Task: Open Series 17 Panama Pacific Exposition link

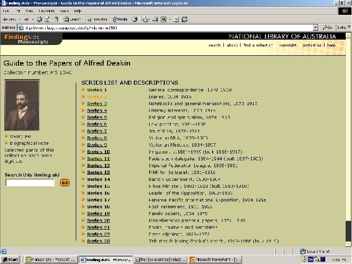Action: [98, 200]
